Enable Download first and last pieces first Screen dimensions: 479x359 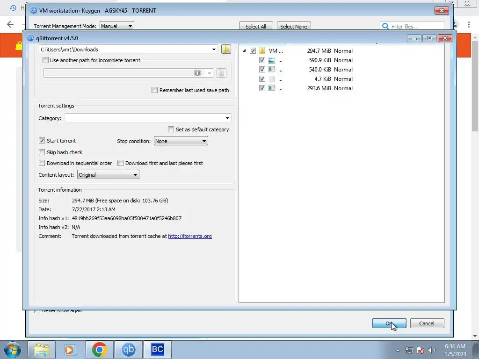[120, 163]
